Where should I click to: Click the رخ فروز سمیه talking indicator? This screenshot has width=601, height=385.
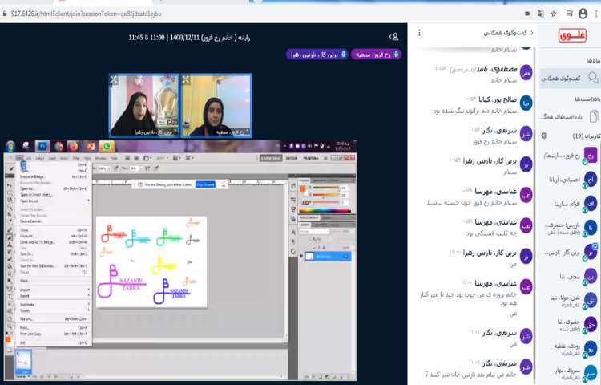pos(377,55)
